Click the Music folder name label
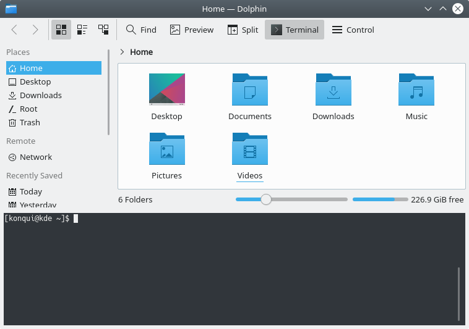This screenshot has height=329, width=469. [x=416, y=116]
